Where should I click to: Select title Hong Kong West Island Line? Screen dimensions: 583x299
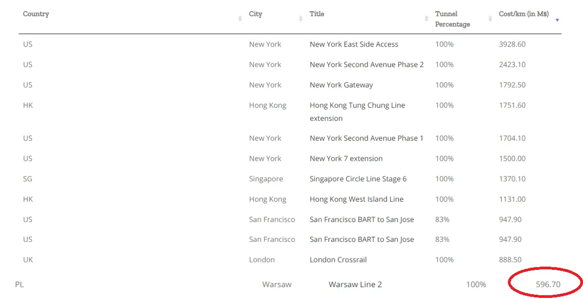(x=356, y=200)
